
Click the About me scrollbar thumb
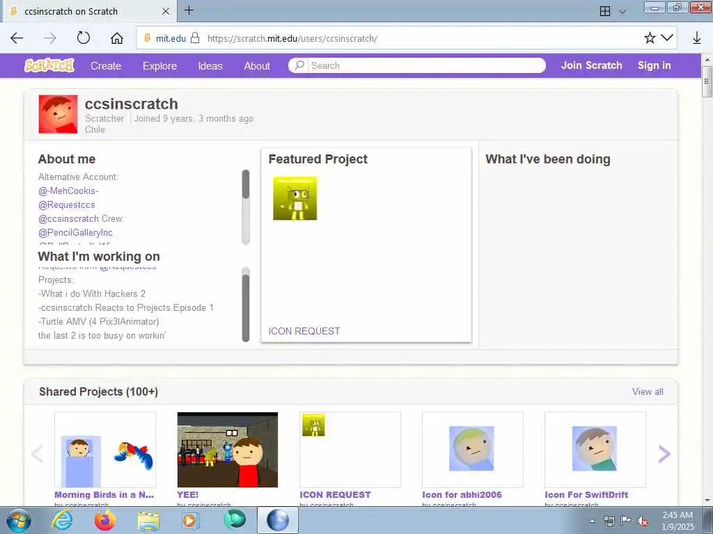pyautogui.click(x=246, y=184)
